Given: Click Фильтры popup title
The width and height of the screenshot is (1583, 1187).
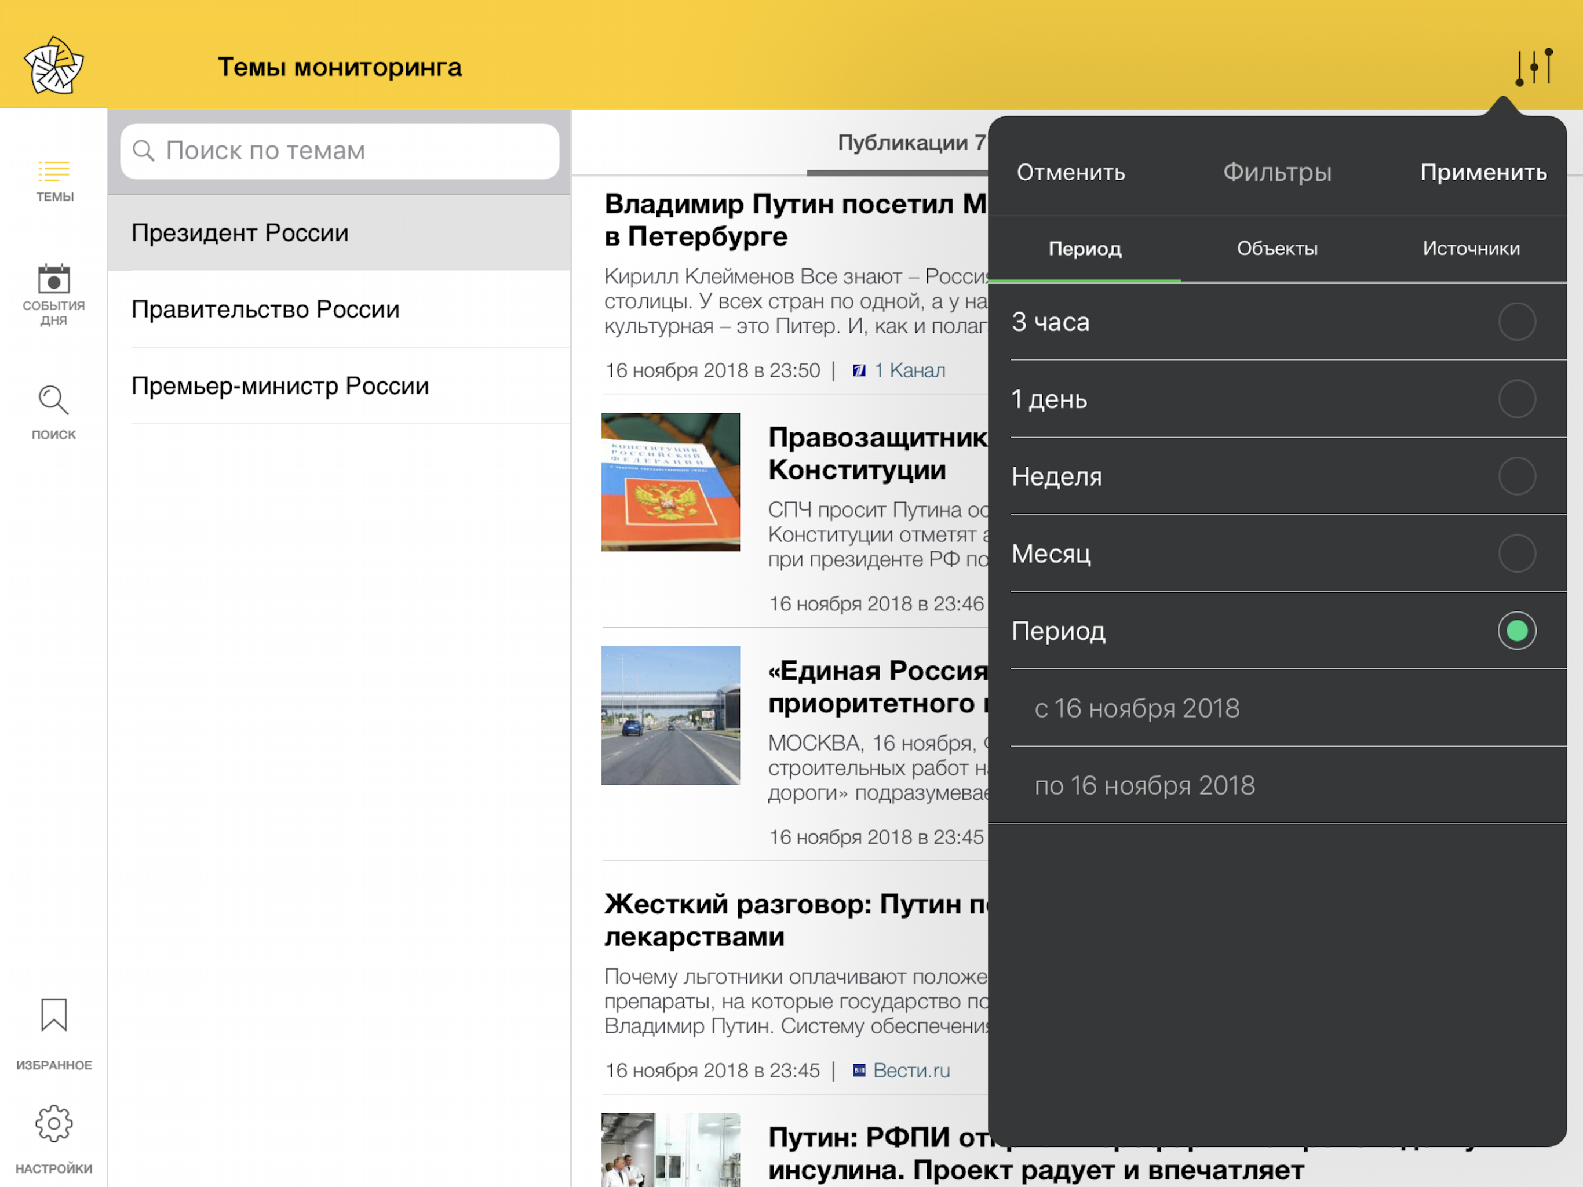Looking at the screenshot, I should coord(1278,173).
